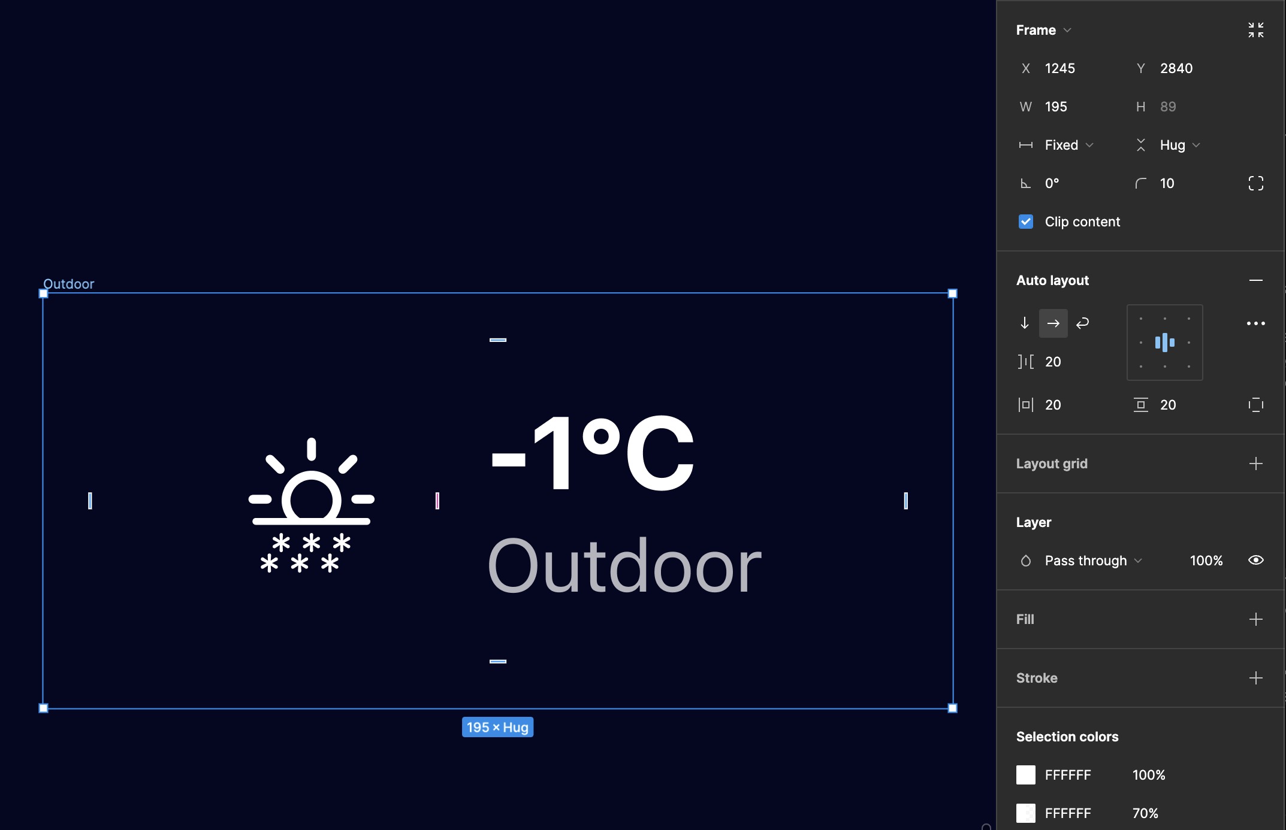This screenshot has width=1286, height=830.
Task: Enable auto layout wrap
Action: pos(1082,323)
